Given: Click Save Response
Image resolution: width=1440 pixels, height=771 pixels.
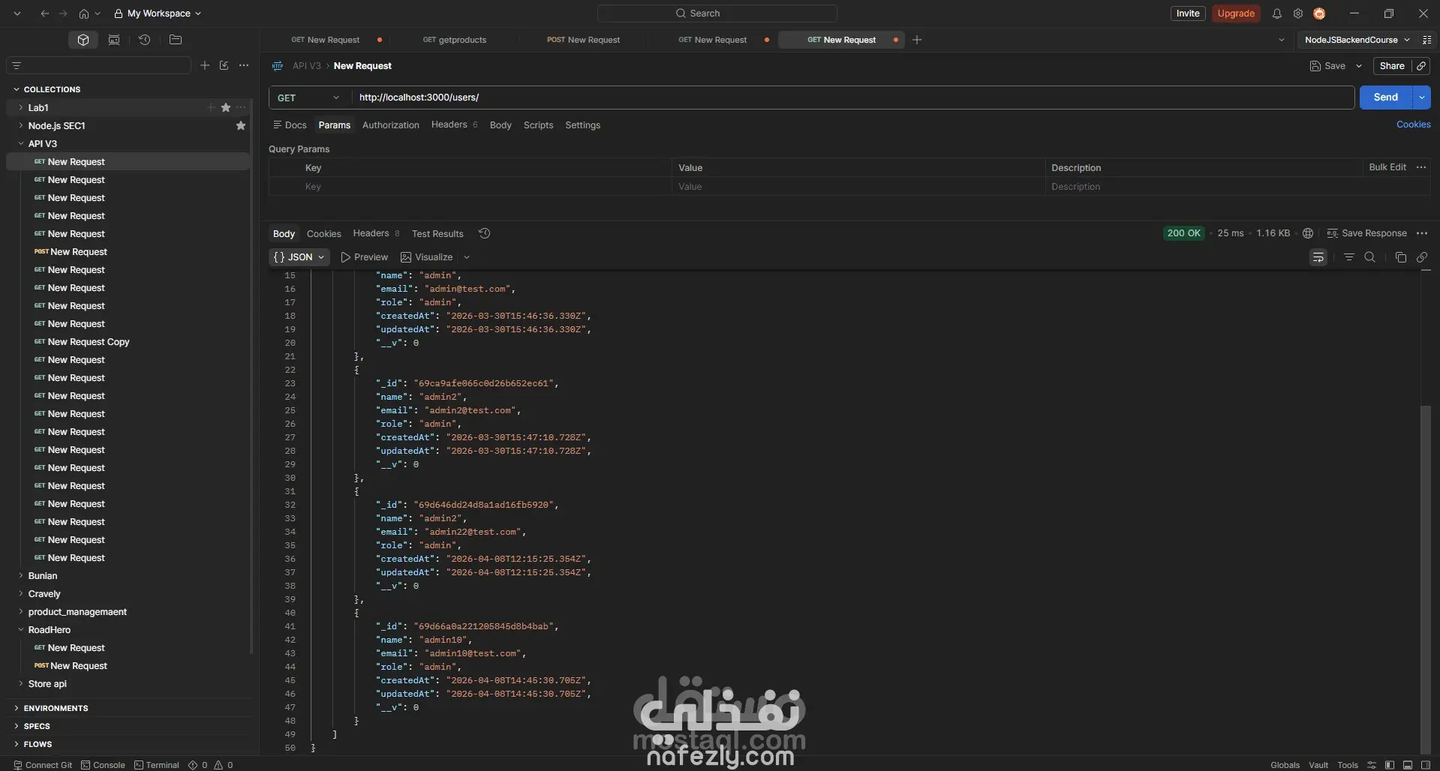Looking at the screenshot, I should tap(1366, 233).
